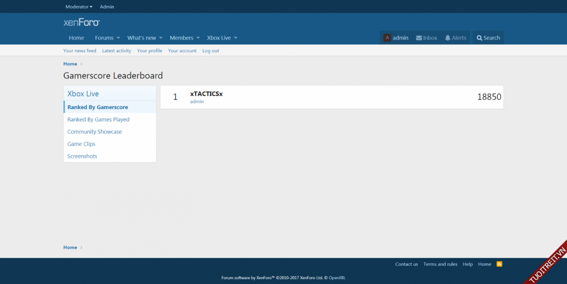This screenshot has height=284, width=567.
Task: Open the OpenXBL footer link
Action: click(337, 278)
